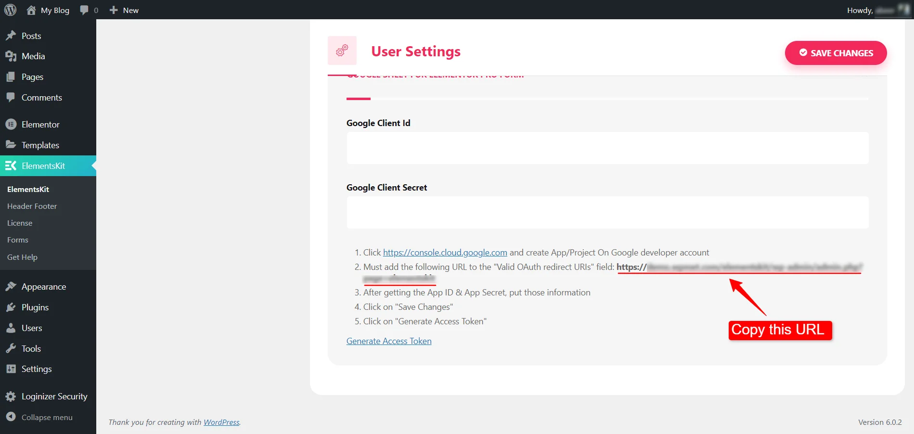Open Posts via pushpin icon

click(x=11, y=36)
